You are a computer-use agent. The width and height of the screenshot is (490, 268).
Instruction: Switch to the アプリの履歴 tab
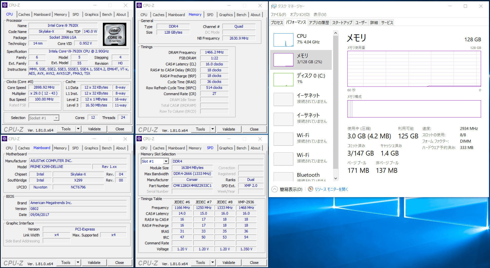[x=319, y=22]
